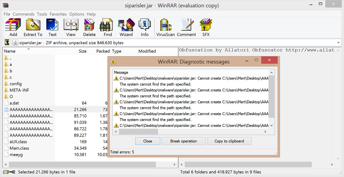Open the Help menu

[91, 14]
